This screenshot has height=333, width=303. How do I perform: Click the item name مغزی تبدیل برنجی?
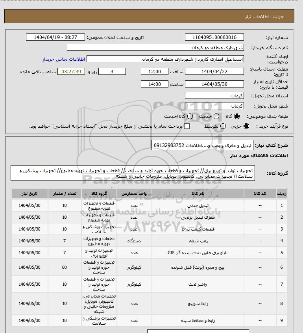click(198, 217)
